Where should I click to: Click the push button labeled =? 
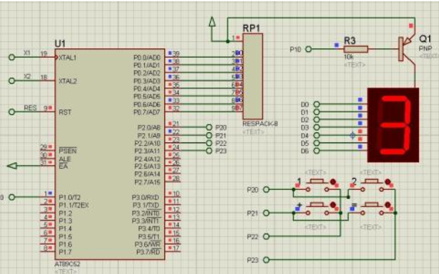(x=372, y=209)
